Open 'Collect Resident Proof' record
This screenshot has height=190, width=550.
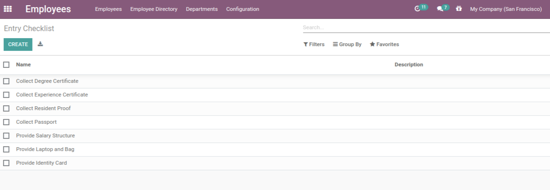click(43, 108)
